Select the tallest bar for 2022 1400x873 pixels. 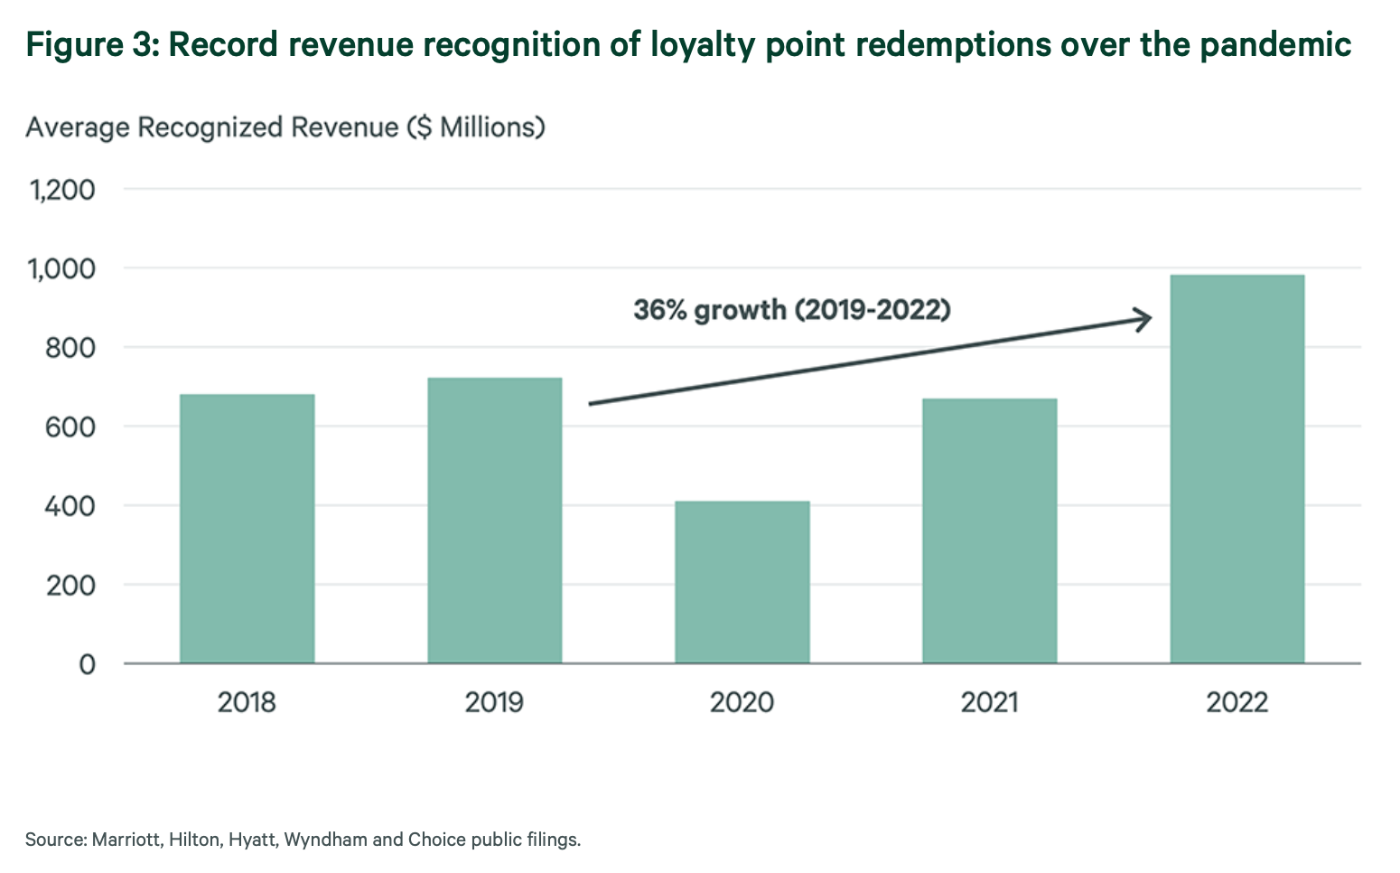coord(1237,469)
